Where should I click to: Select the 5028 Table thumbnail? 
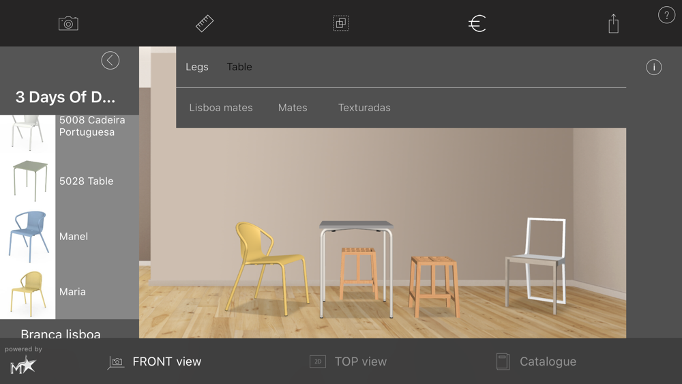pos(29,181)
